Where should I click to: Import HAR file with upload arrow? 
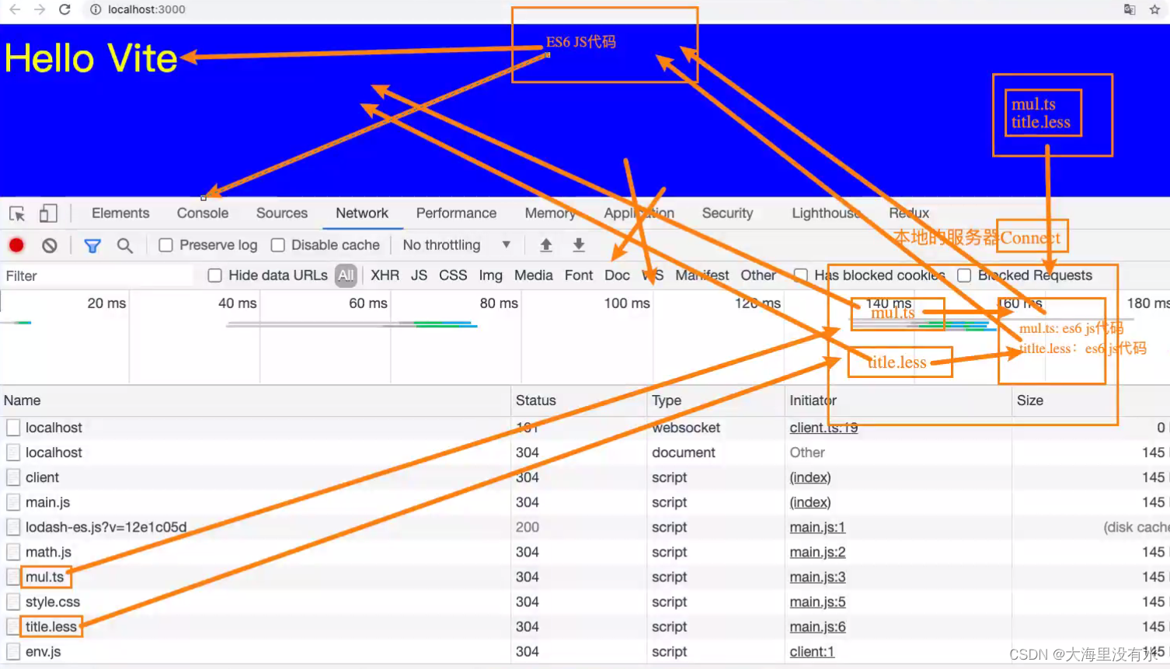[x=546, y=245]
